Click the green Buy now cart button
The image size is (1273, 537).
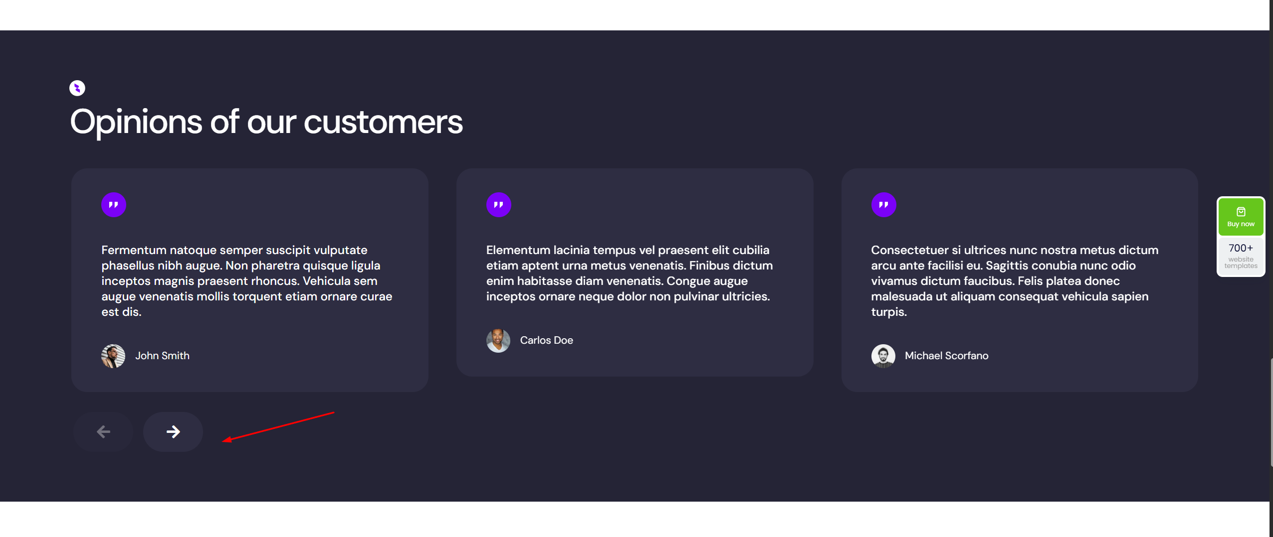(x=1241, y=217)
